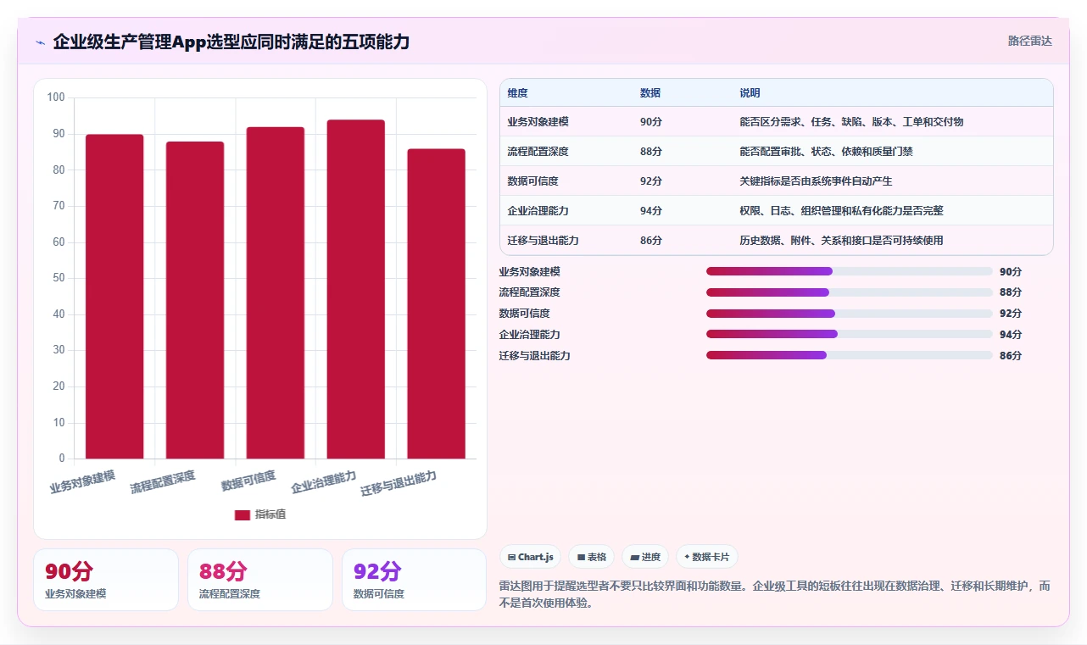Click the 说明 column header

point(750,93)
